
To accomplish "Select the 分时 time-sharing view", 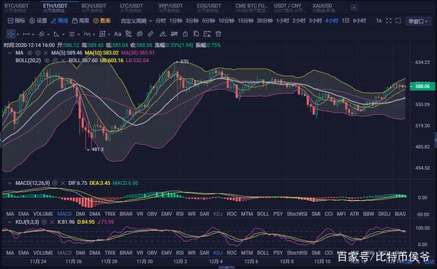I will click(x=160, y=21).
